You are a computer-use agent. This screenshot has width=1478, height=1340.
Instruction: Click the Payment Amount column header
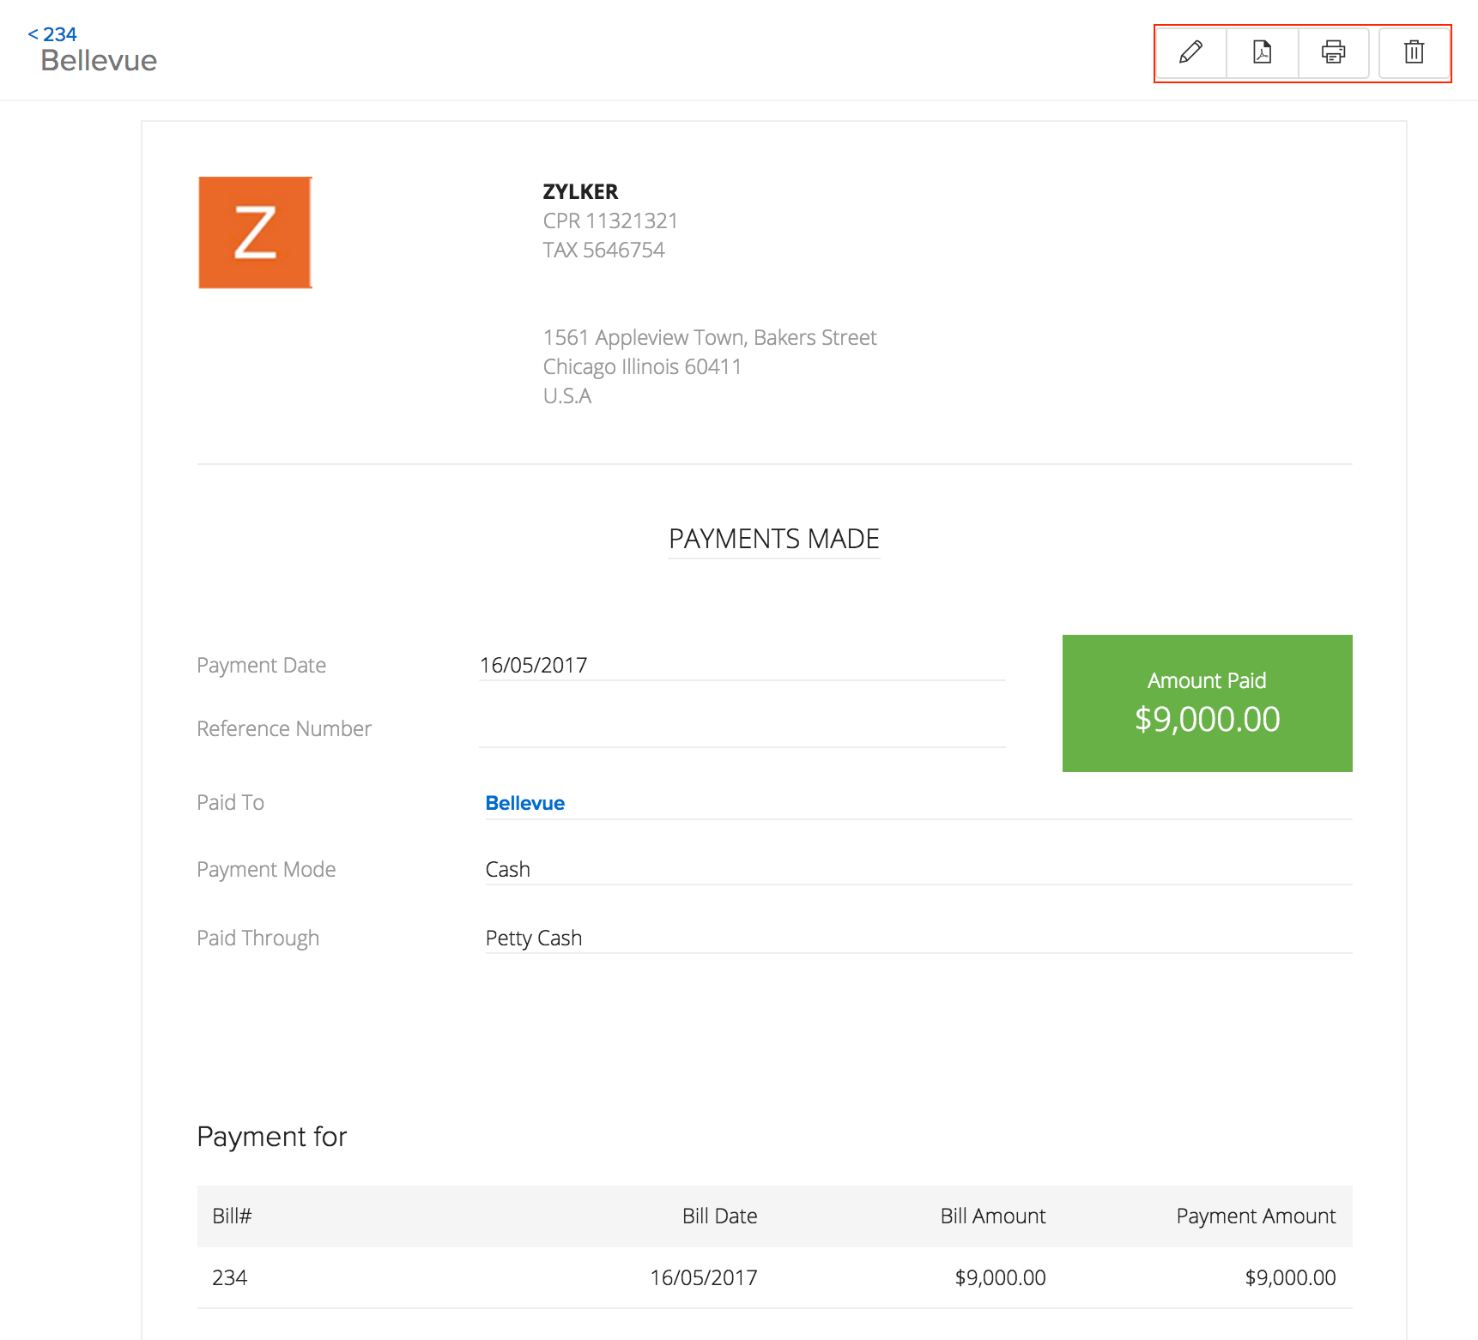(1256, 1216)
